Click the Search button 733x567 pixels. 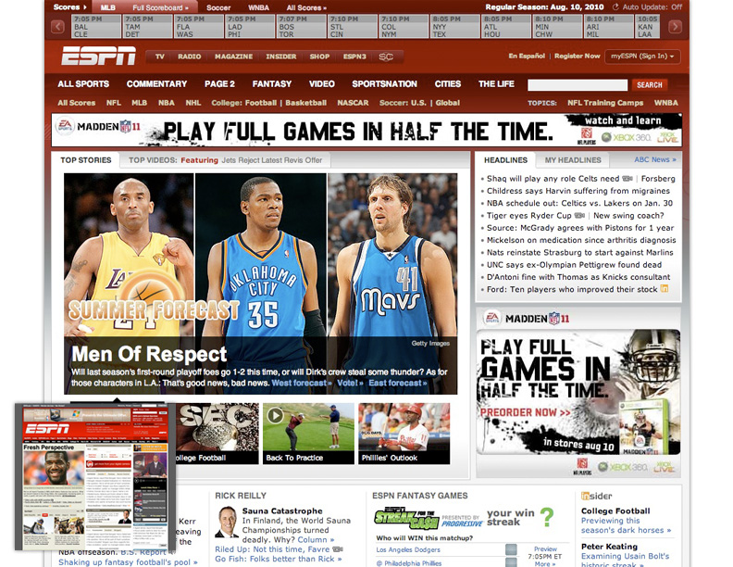click(650, 84)
